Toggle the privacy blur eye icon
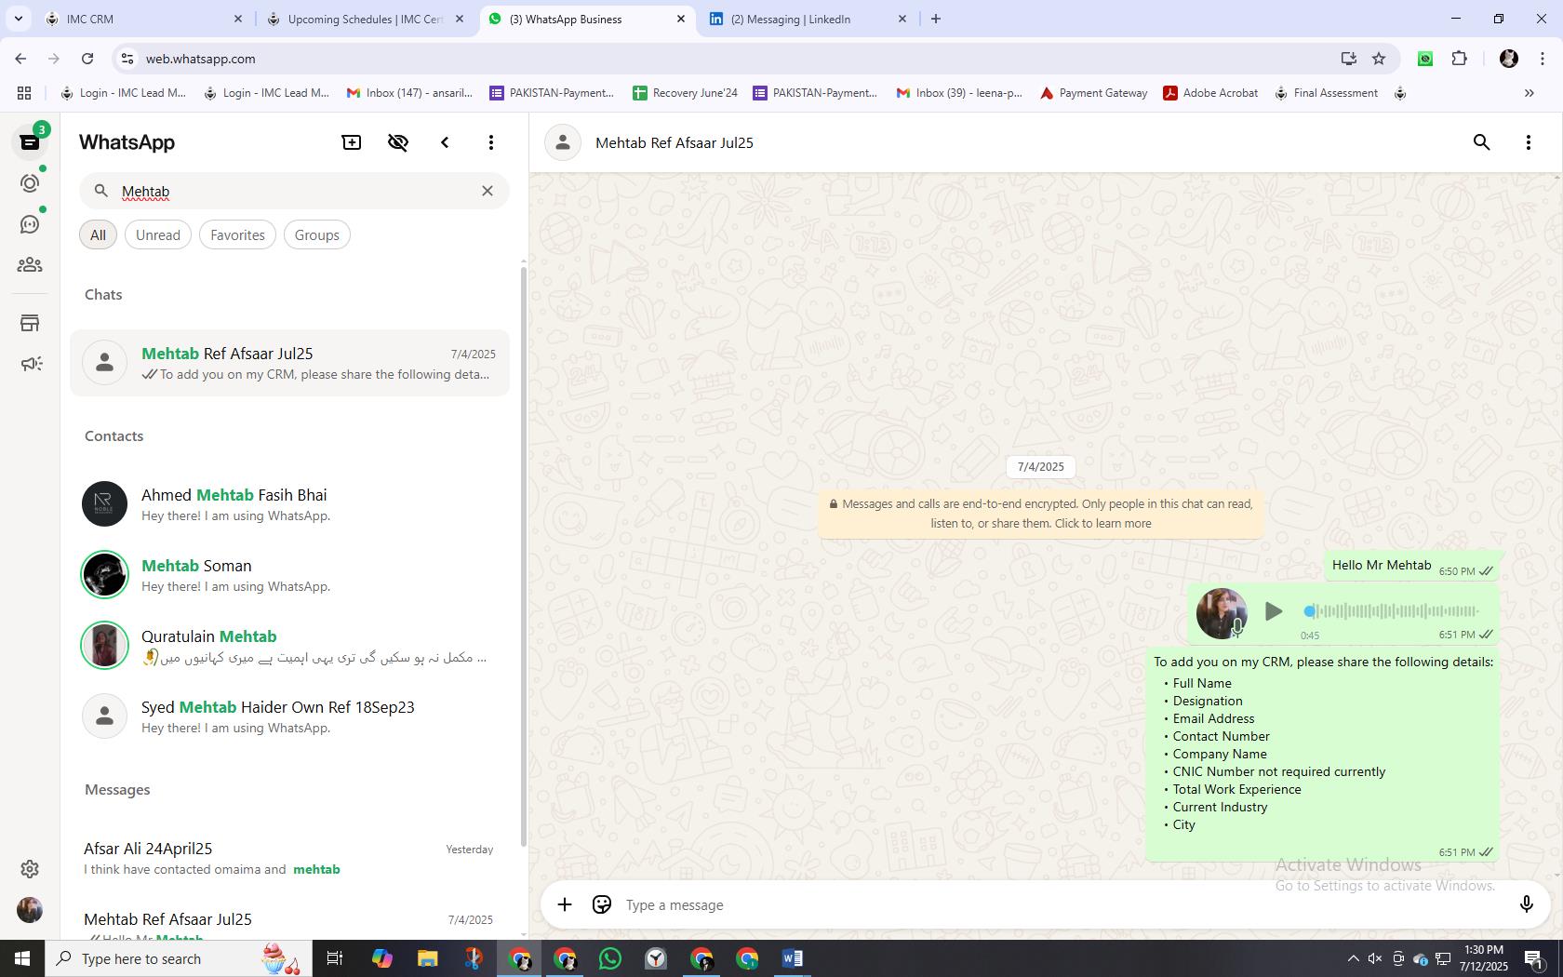This screenshot has height=977, width=1563. [x=398, y=142]
